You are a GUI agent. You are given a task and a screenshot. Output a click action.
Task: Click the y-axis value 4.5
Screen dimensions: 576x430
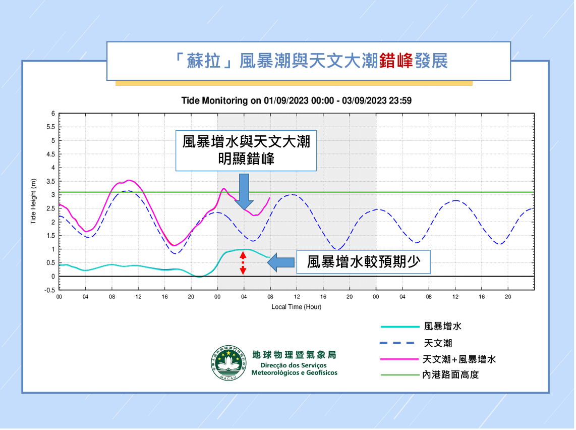[x=51, y=155]
